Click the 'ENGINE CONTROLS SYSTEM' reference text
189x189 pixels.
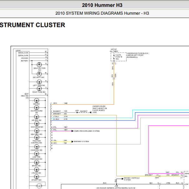(x=132, y=179)
